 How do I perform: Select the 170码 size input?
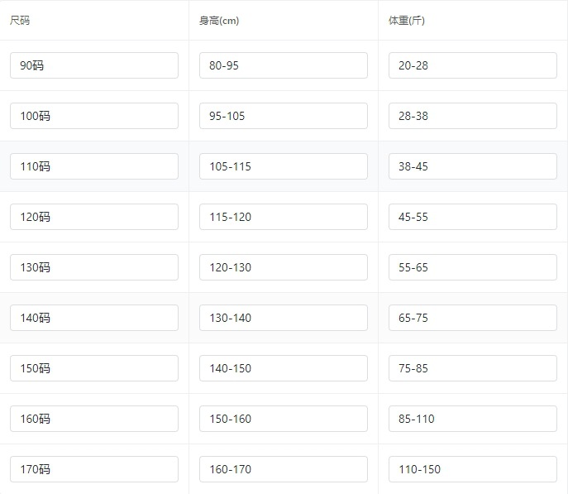click(94, 469)
